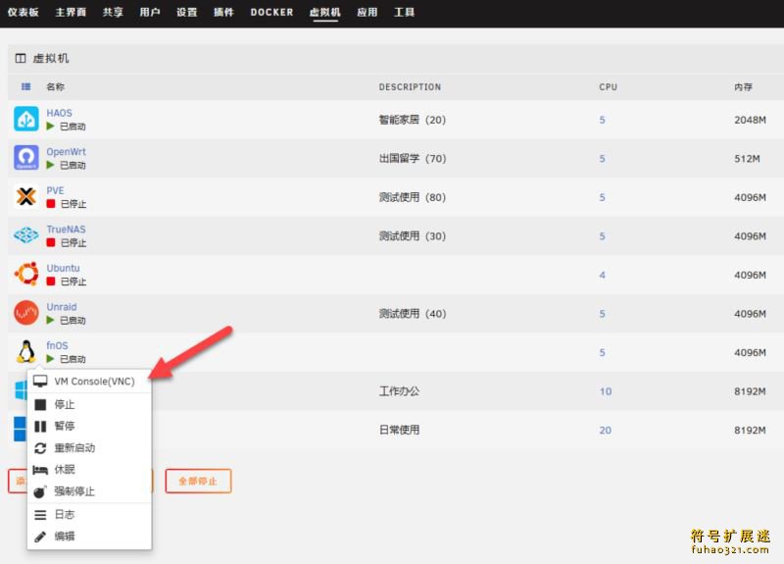Choose 暂停 in the context menu
The image size is (784, 564).
65,427
